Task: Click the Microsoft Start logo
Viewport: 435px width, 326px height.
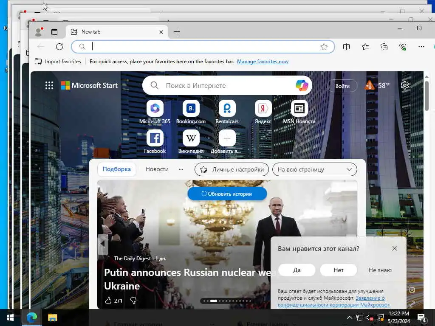Action: point(89,85)
